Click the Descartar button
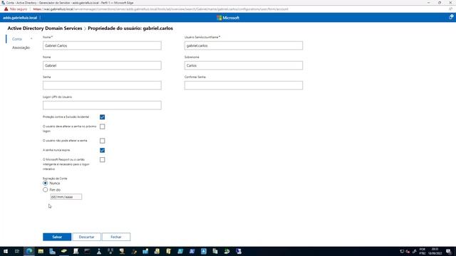Image resolution: width=456 pixels, height=256 pixels. pyautogui.click(x=86, y=237)
